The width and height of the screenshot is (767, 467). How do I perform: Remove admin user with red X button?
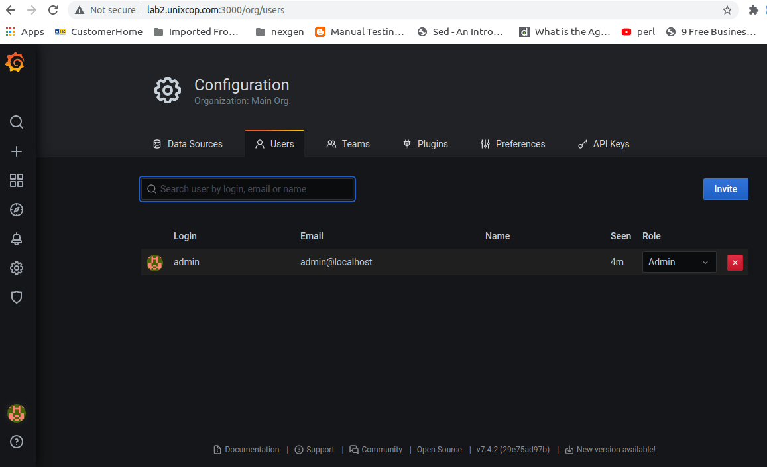click(735, 263)
